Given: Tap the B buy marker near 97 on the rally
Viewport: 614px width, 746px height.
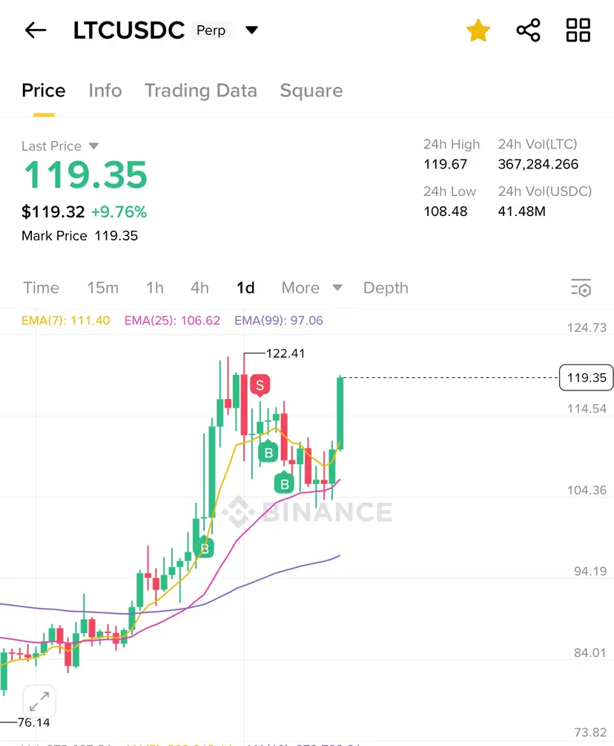Looking at the screenshot, I should pos(205,548).
